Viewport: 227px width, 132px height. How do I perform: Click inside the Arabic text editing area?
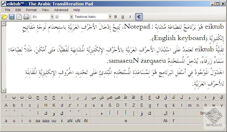pyautogui.click(x=116, y=57)
